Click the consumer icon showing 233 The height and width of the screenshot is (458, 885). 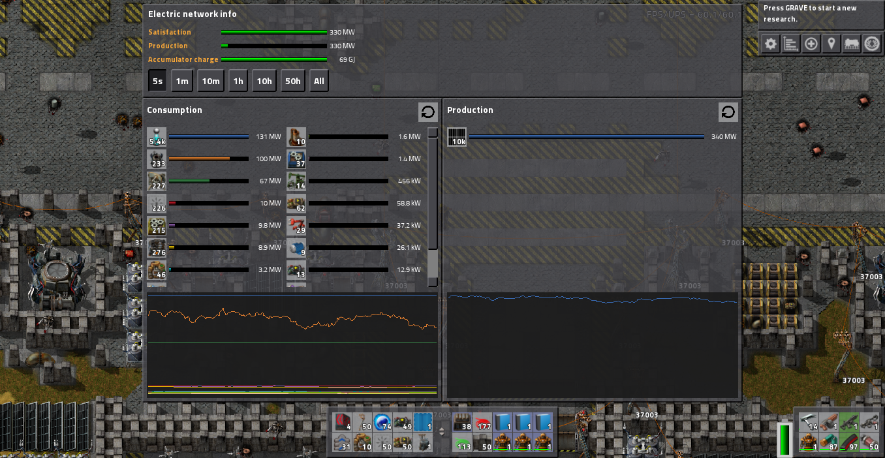(157, 159)
